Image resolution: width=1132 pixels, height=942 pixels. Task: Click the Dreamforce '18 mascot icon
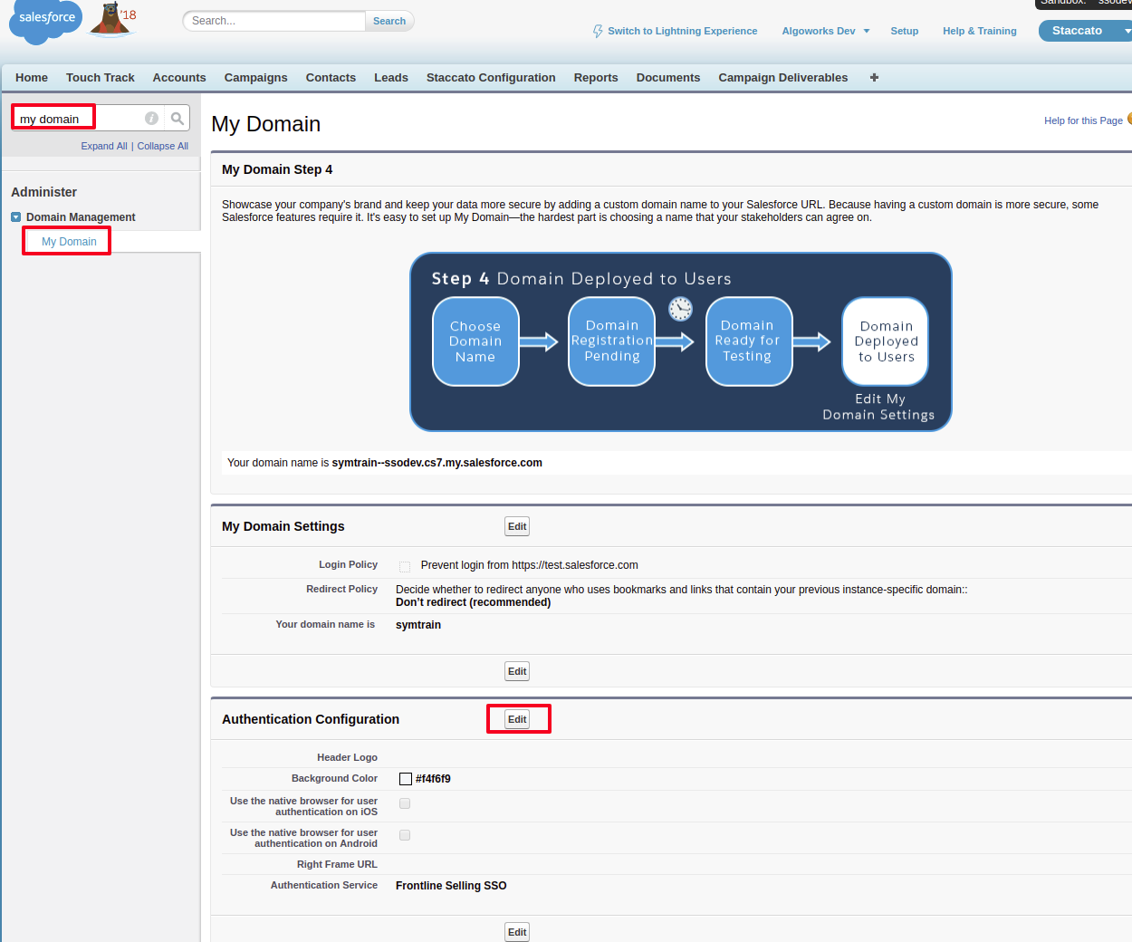point(112,19)
